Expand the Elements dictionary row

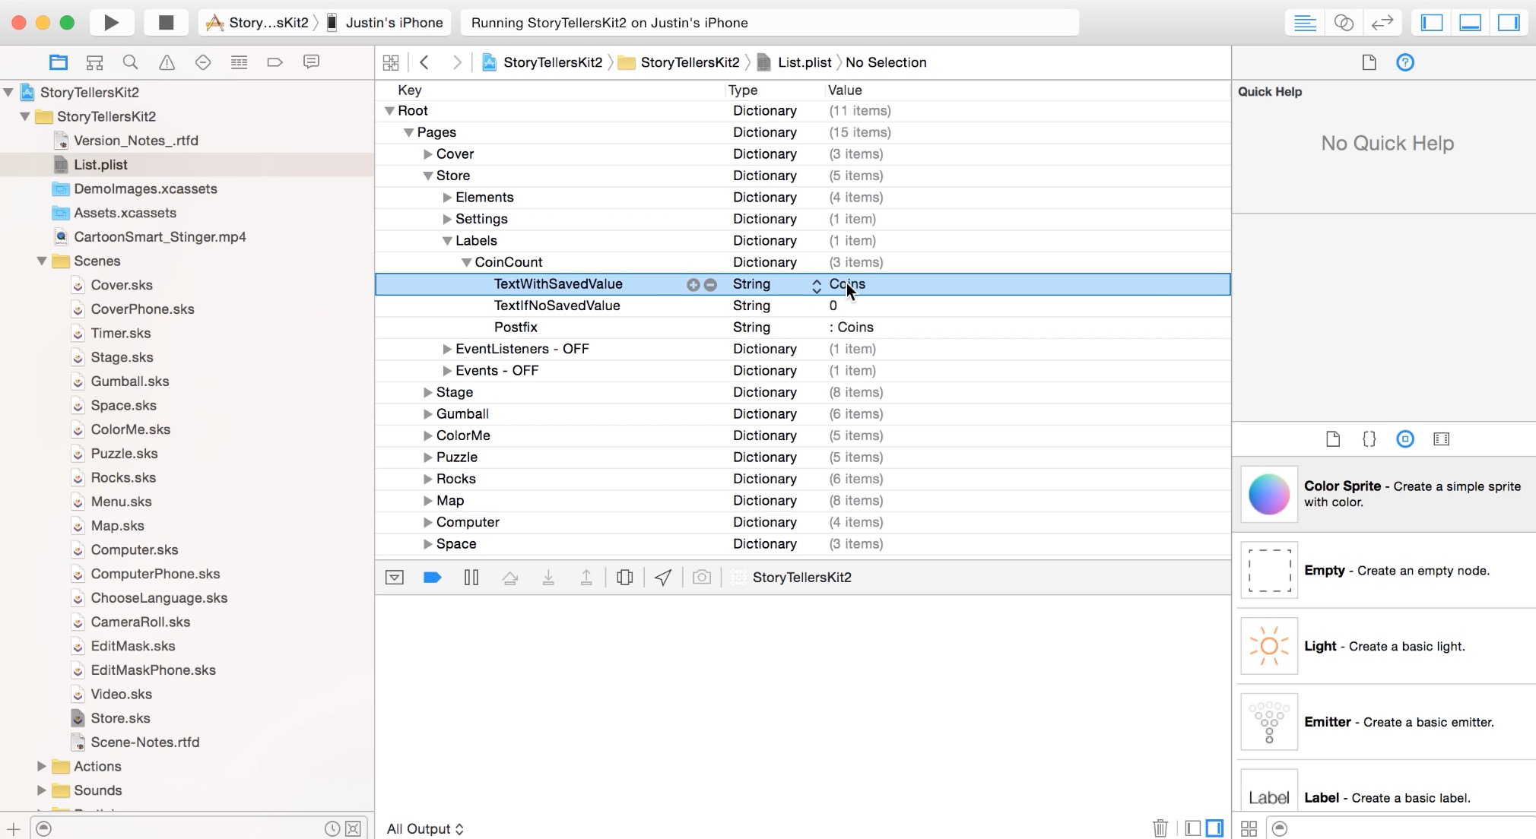click(x=447, y=198)
